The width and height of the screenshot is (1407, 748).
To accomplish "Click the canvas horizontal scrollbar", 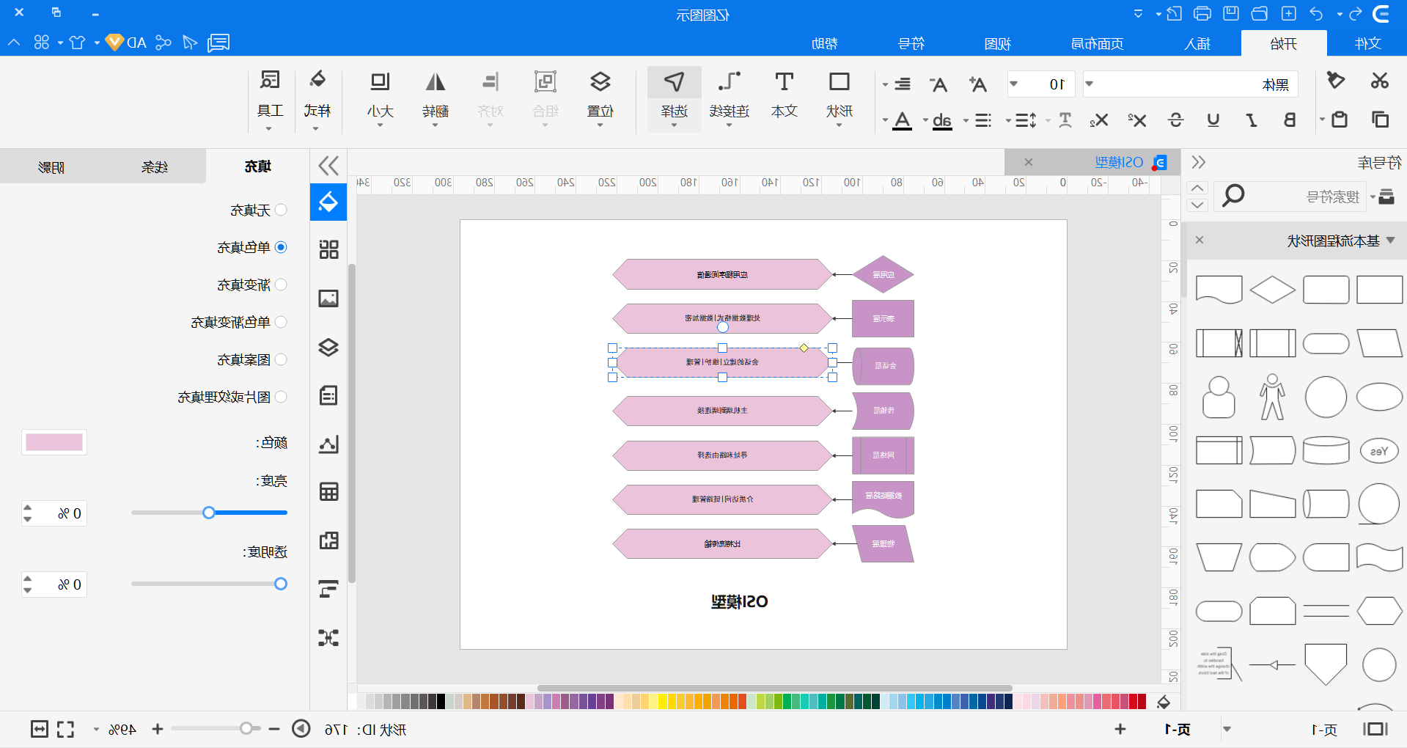I will 774,688.
